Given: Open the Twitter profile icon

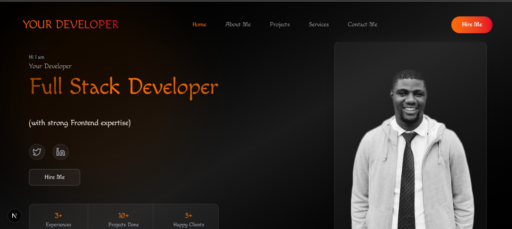Looking at the screenshot, I should point(37,152).
